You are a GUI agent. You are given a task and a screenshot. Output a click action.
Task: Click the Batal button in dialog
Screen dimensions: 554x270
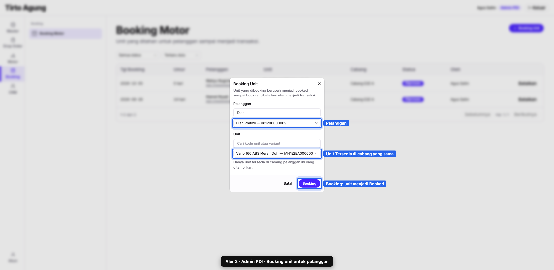[x=288, y=183]
